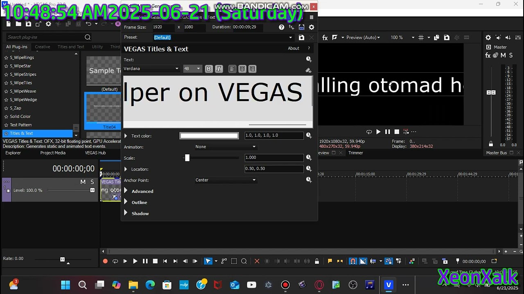Open the VEGAS Hub tab
Viewport: 524px width, 294px height.
[x=95, y=153]
